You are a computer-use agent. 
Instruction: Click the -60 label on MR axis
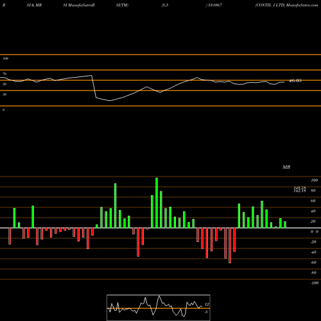tap(313, 263)
